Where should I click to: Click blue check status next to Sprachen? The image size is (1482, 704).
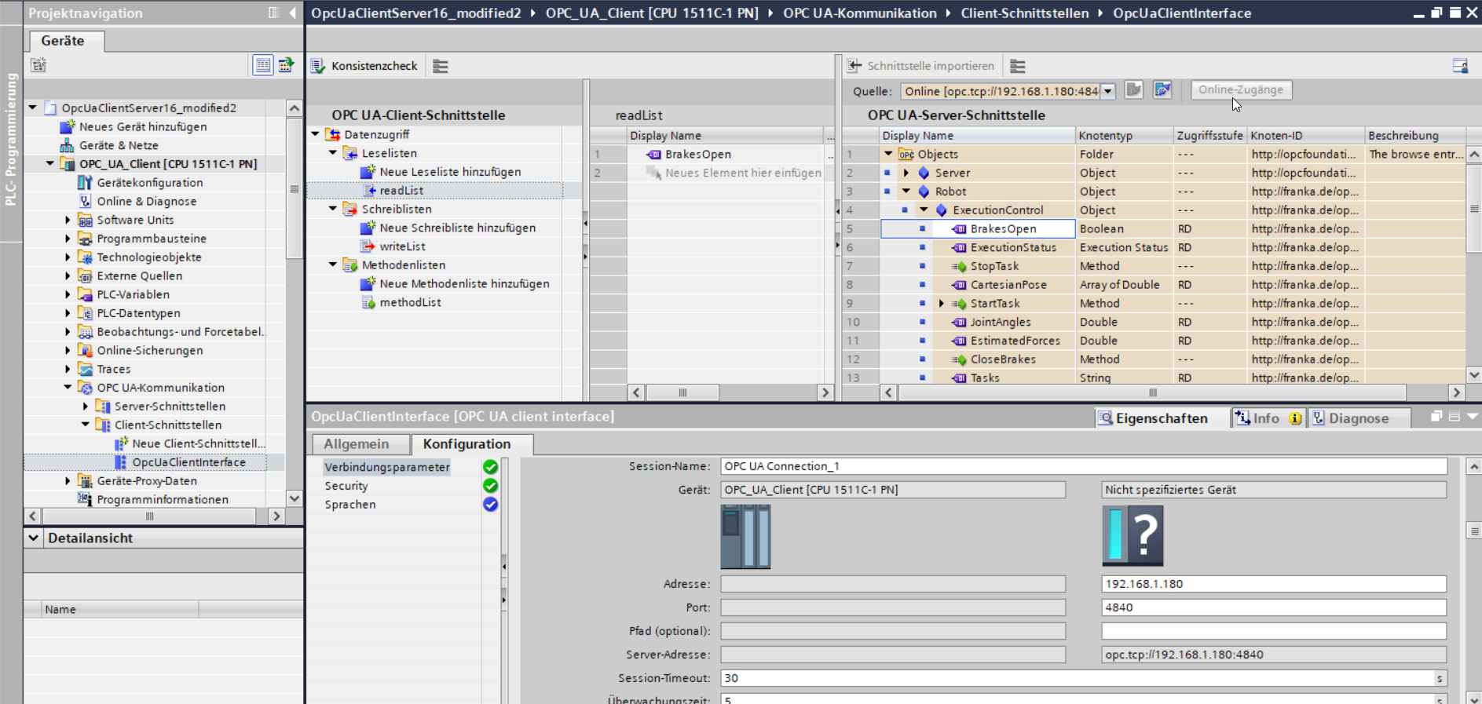click(490, 505)
